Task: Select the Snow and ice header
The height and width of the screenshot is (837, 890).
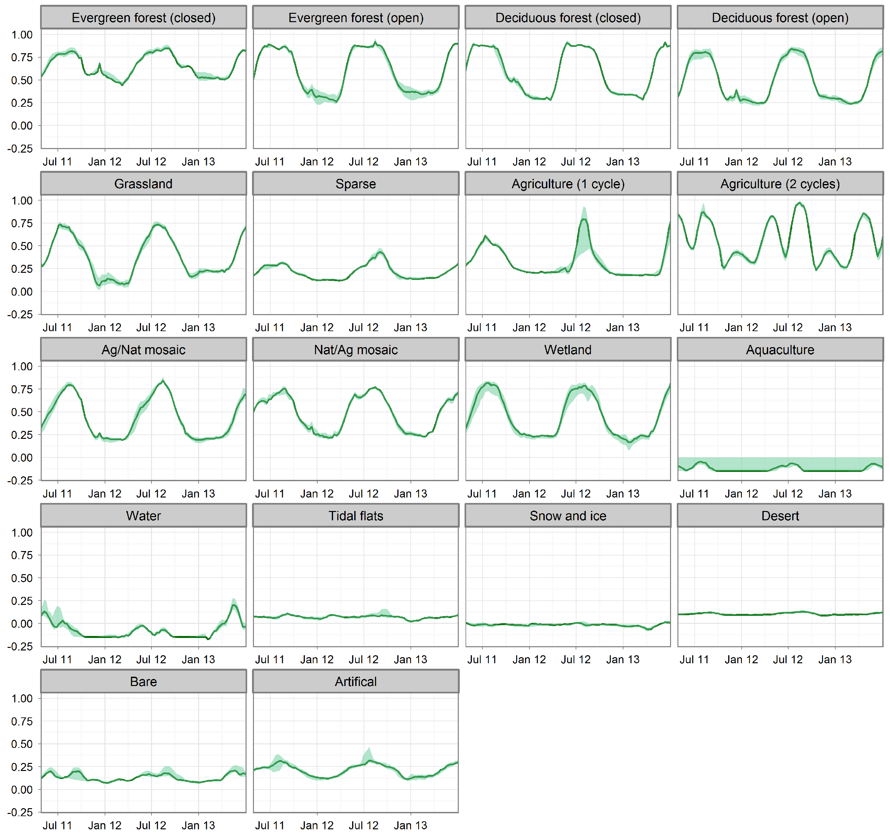Action: [568, 515]
